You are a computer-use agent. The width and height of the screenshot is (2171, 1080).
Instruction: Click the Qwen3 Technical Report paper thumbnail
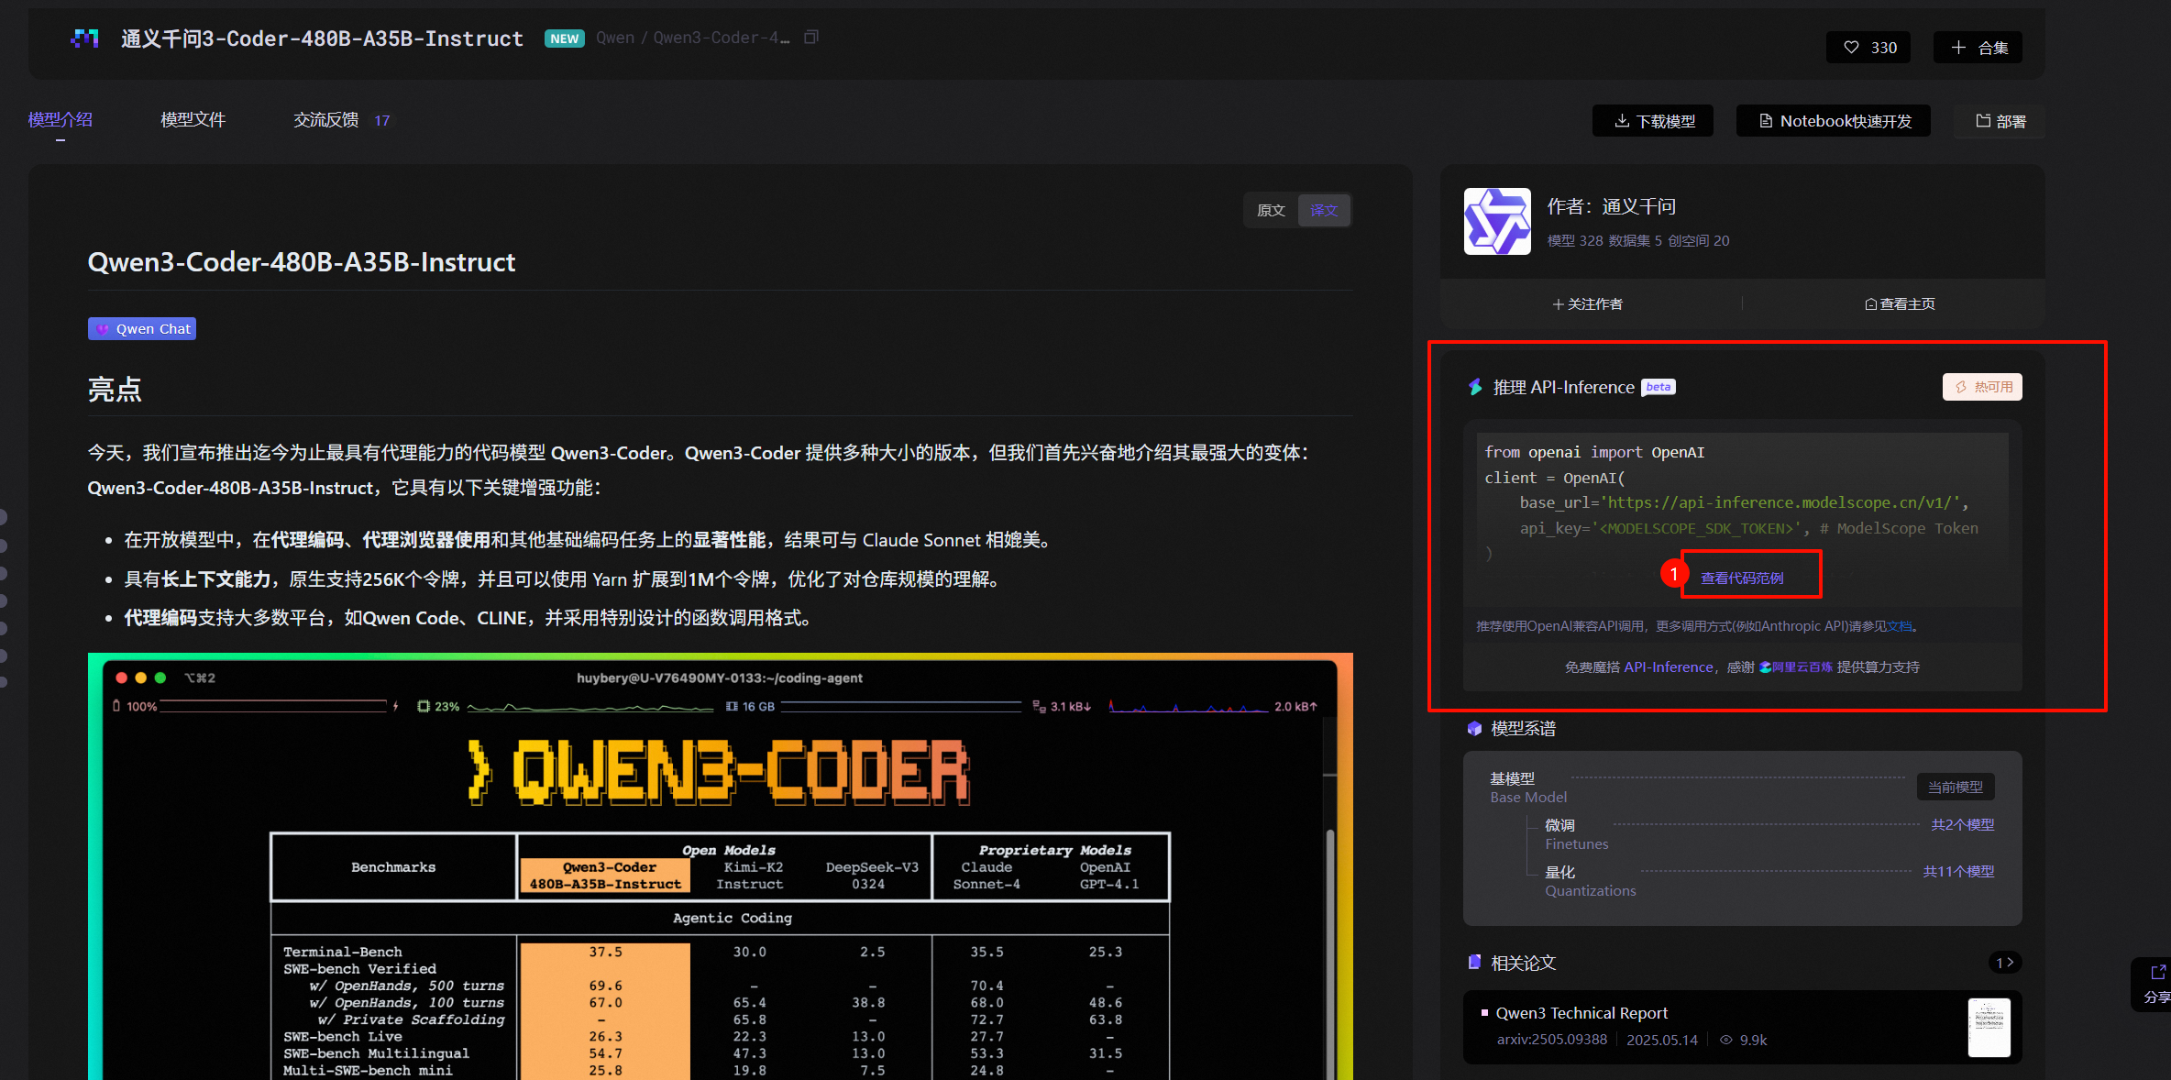(x=1989, y=1027)
